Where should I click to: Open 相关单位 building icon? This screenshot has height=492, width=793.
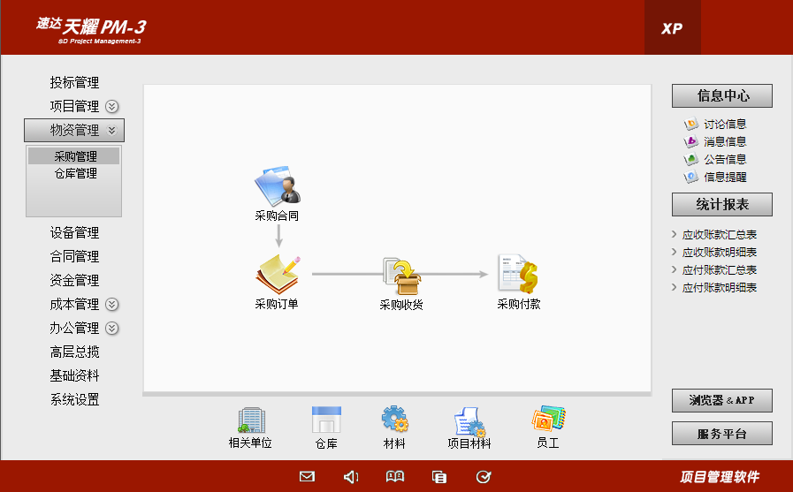250,420
